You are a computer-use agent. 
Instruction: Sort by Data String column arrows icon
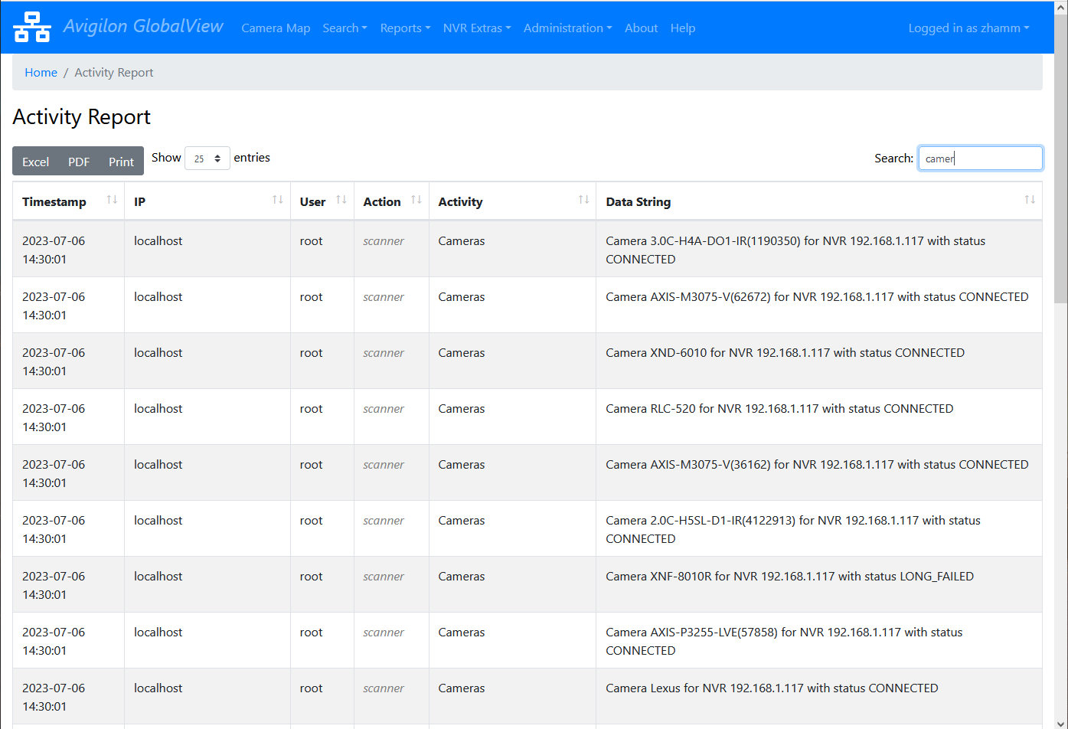[x=1030, y=200]
